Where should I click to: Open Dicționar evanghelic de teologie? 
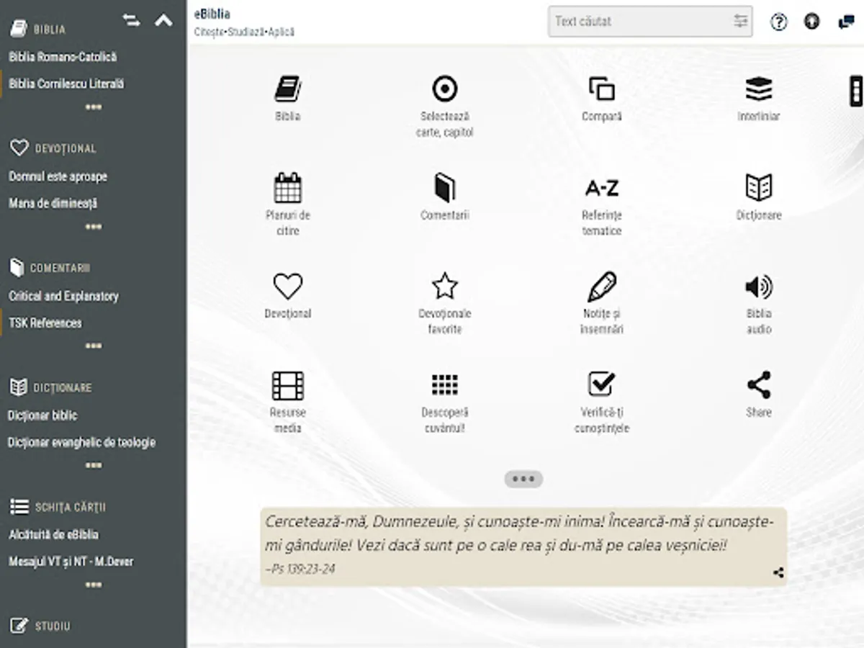pos(81,443)
